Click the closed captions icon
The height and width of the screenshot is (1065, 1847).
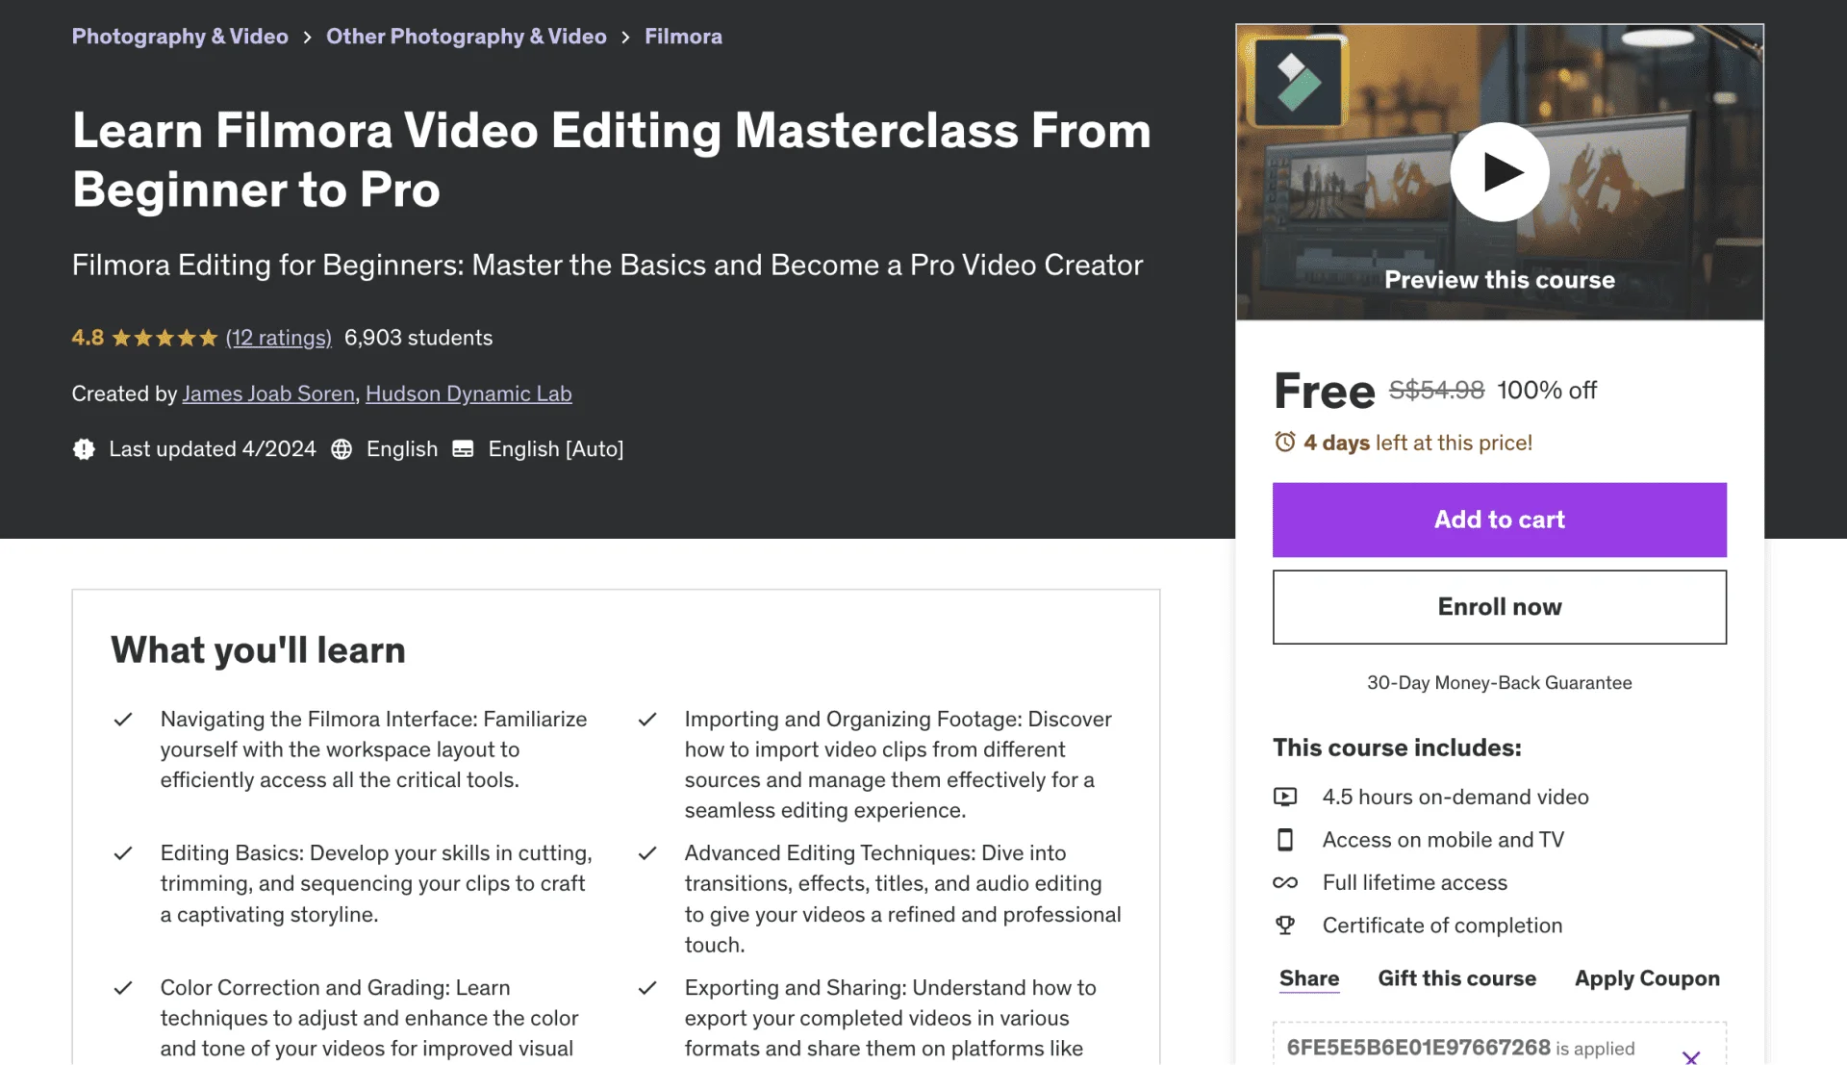click(463, 449)
